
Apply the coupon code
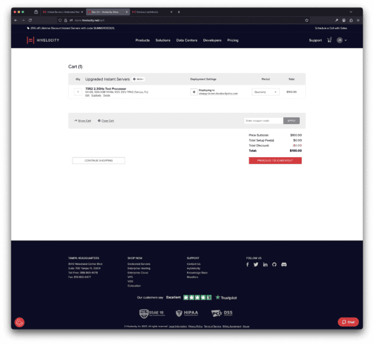coord(291,120)
